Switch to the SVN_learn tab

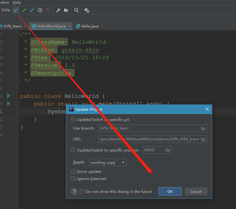[13, 26]
